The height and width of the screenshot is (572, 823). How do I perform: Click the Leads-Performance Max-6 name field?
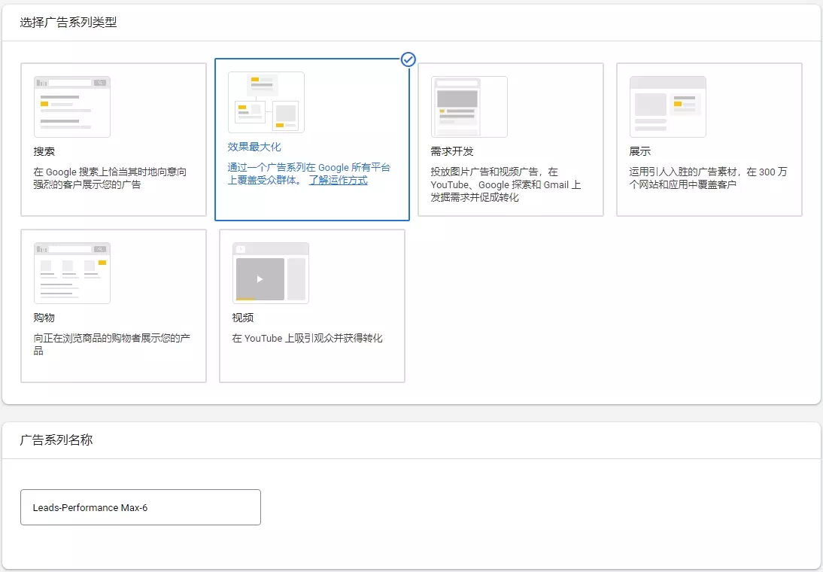click(x=141, y=507)
